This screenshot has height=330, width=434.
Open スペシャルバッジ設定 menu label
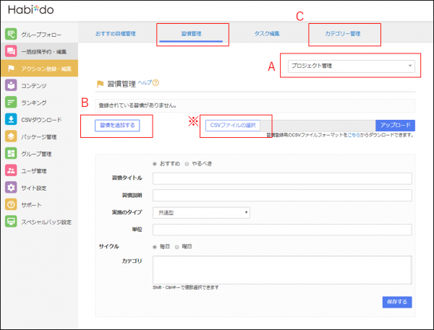click(x=46, y=222)
